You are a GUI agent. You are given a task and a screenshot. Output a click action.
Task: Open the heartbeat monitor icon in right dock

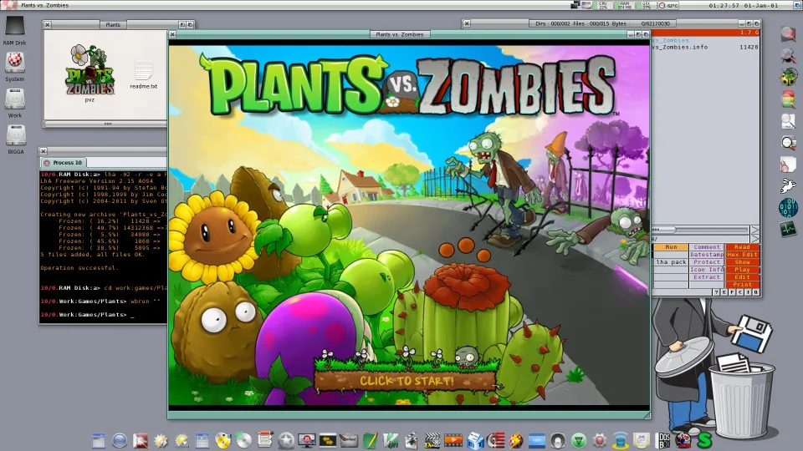click(789, 229)
